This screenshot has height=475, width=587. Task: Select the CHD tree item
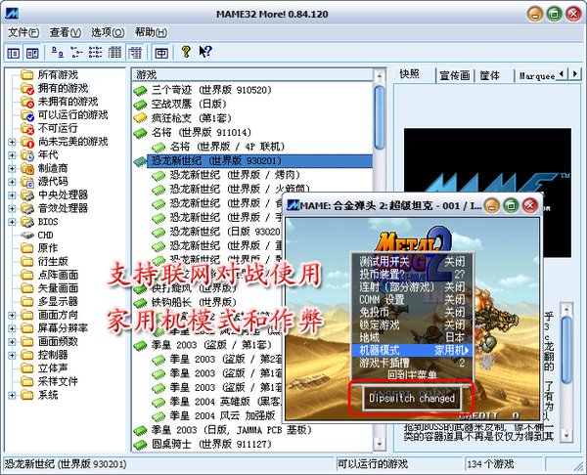pyautogui.click(x=45, y=236)
